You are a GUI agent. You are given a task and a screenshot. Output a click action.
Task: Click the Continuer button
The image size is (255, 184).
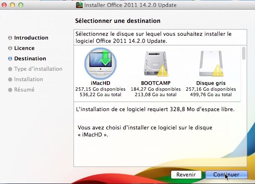226,174
